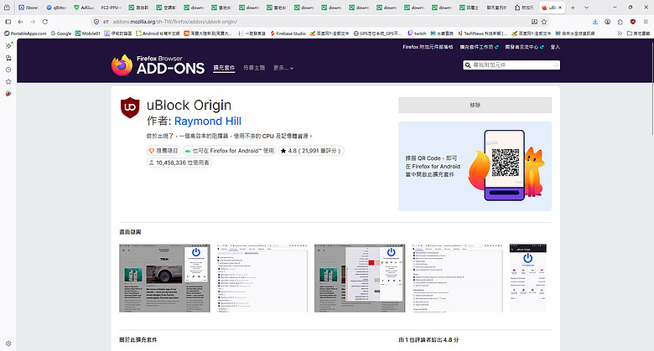Open the Firefox account toolbar icon
The image size is (654, 351).
click(x=608, y=22)
